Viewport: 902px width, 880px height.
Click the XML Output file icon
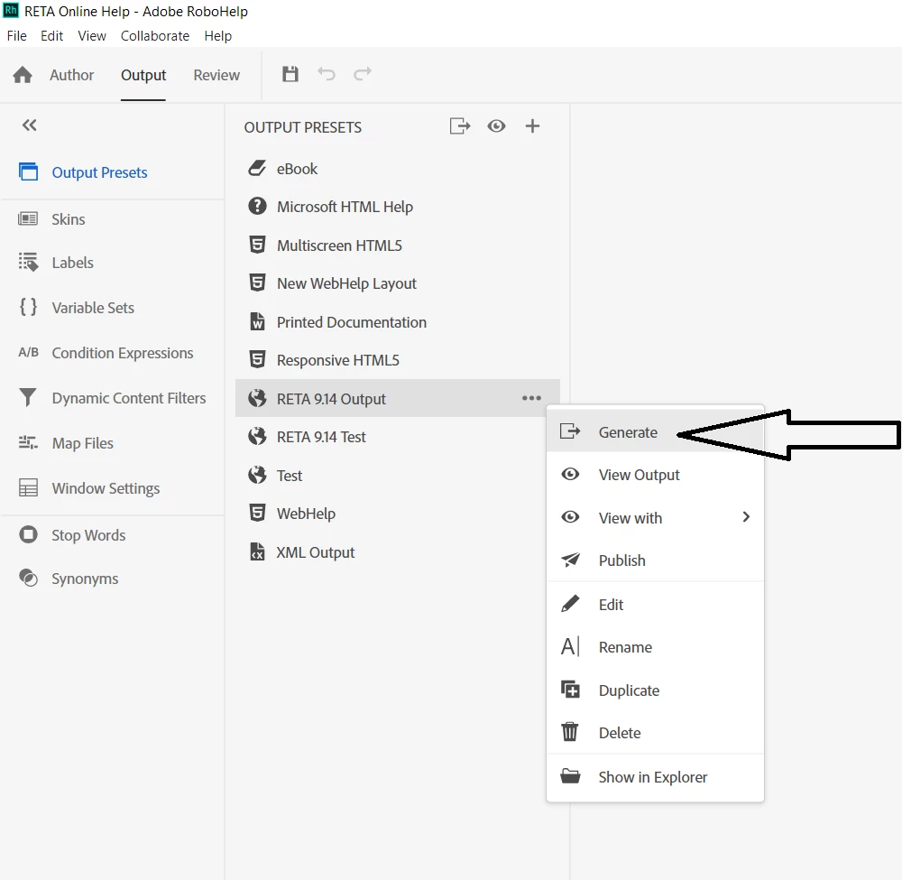click(x=257, y=552)
